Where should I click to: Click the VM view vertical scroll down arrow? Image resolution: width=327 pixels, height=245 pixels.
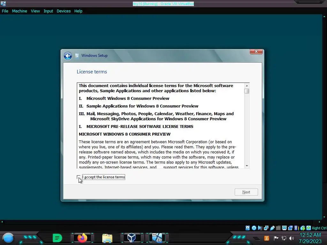click(324, 217)
